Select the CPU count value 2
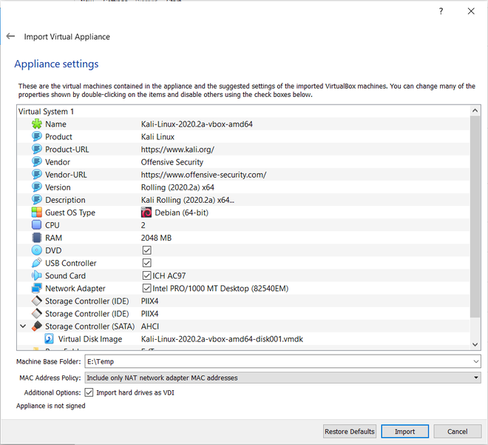Image resolution: width=488 pixels, height=445 pixels. (143, 225)
